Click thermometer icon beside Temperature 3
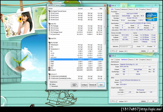 pyautogui.click(x=49, y=49)
